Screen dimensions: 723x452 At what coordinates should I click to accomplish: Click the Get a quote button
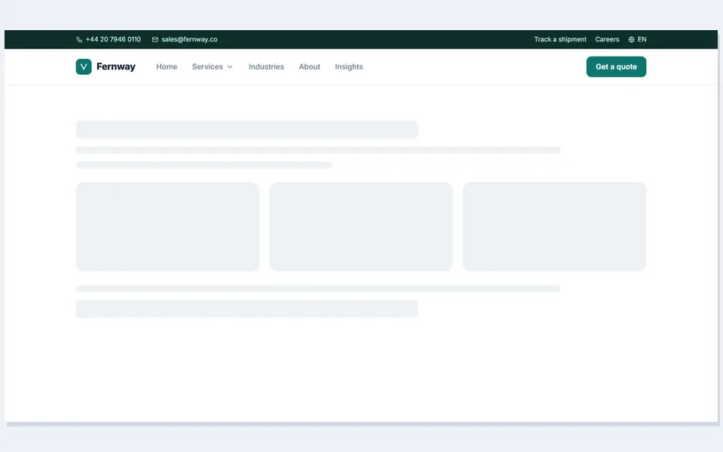616,66
